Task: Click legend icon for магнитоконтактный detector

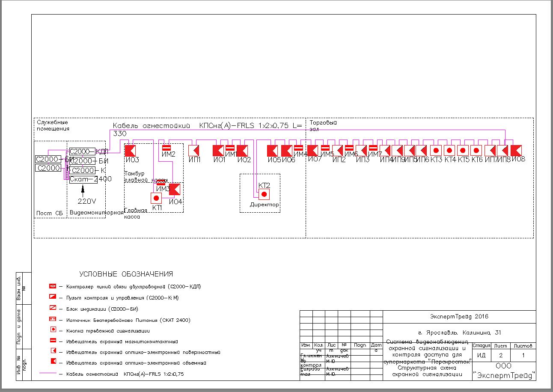Action: tap(53, 341)
